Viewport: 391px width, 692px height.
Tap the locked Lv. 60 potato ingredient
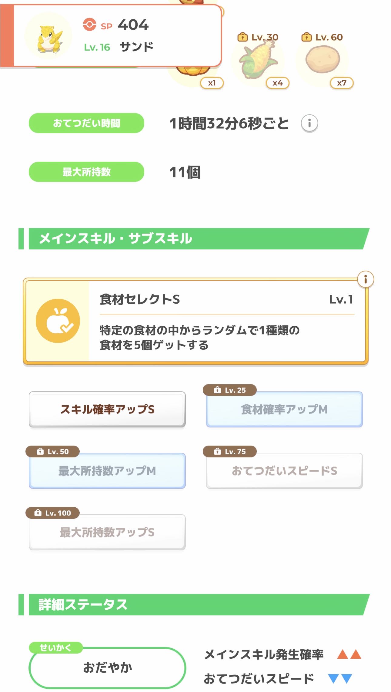[322, 59]
